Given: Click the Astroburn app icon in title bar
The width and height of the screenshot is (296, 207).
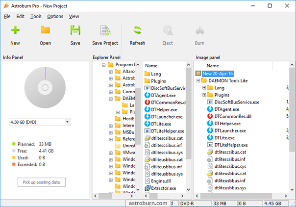Looking at the screenshot, I should (6, 6).
